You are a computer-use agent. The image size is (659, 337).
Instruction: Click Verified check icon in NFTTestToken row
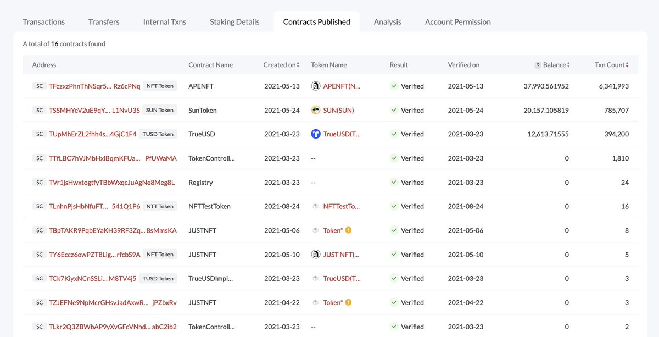pyautogui.click(x=394, y=206)
